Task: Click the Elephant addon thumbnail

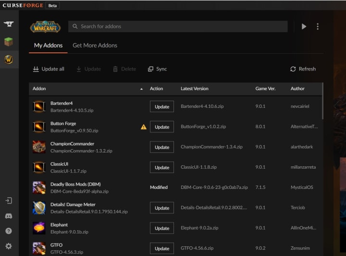Action: pos(39,228)
